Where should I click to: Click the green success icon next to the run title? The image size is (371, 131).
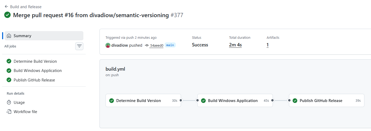[x=7, y=15]
